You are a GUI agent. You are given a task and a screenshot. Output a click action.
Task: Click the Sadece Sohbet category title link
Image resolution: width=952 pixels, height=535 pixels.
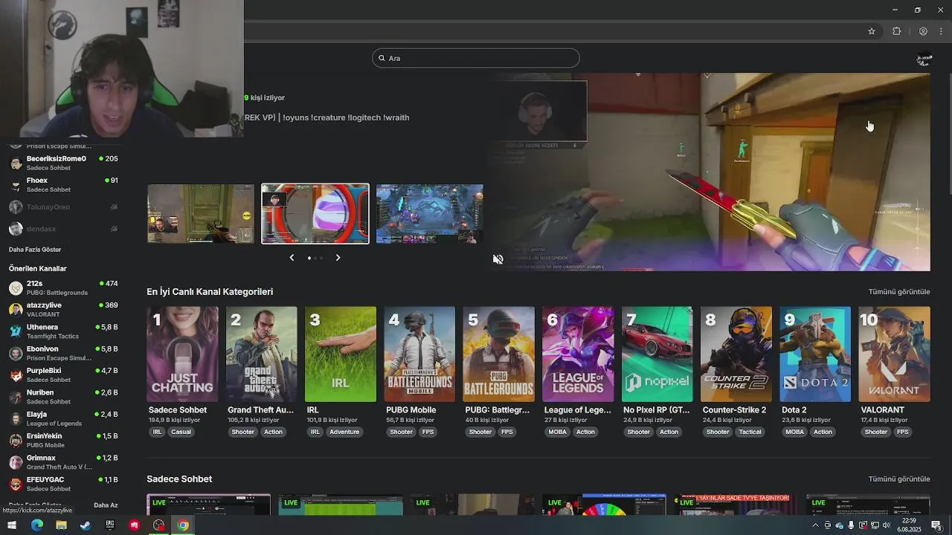point(178,410)
